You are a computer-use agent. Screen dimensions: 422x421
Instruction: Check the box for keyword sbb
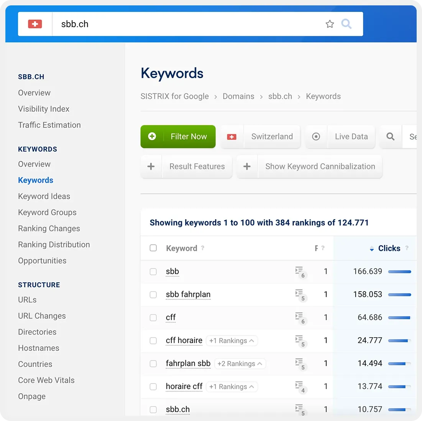(x=153, y=272)
